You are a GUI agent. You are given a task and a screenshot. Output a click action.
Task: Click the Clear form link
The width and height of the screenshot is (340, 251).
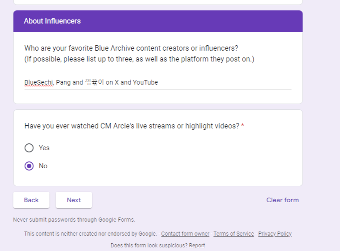coord(283,200)
